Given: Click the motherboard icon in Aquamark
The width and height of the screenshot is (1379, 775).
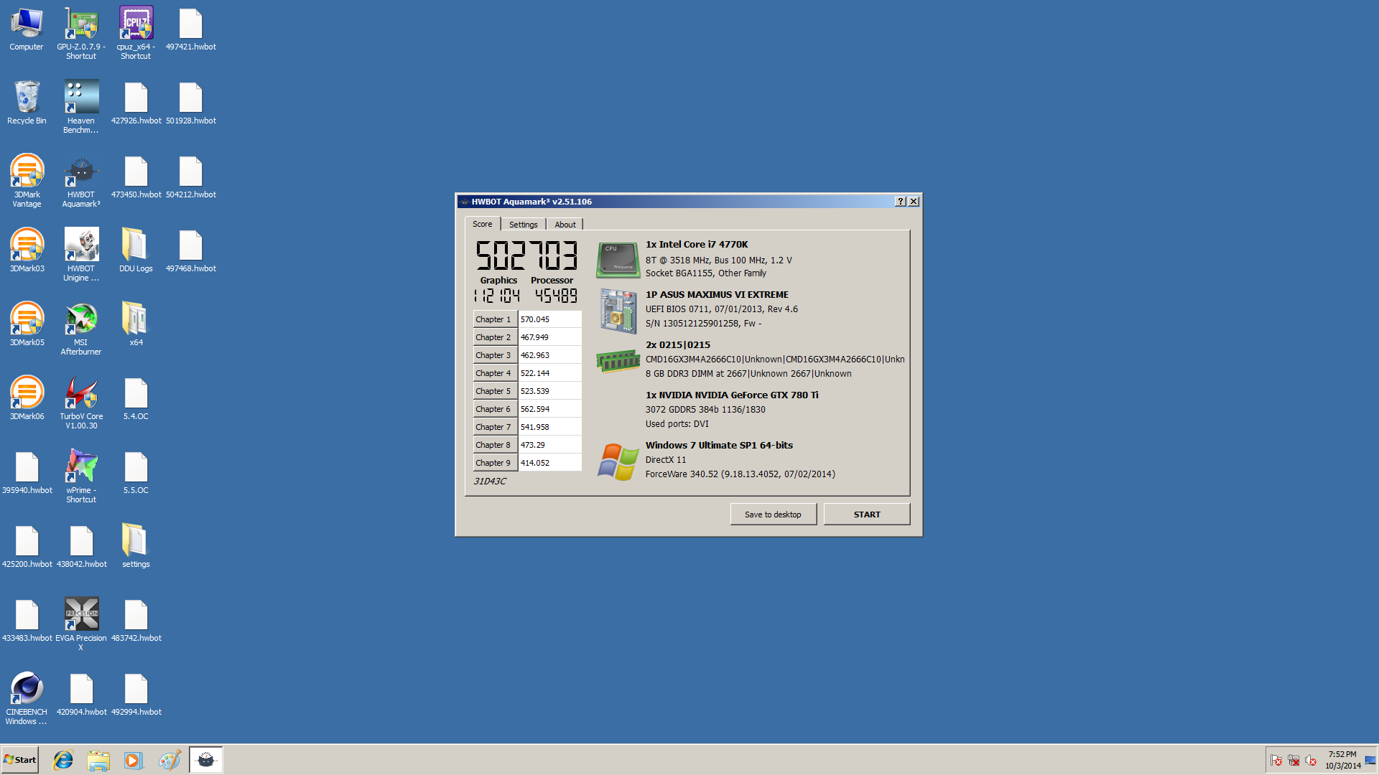Looking at the screenshot, I should (618, 311).
